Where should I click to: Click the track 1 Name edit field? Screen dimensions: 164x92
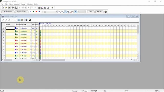tap(10, 28)
